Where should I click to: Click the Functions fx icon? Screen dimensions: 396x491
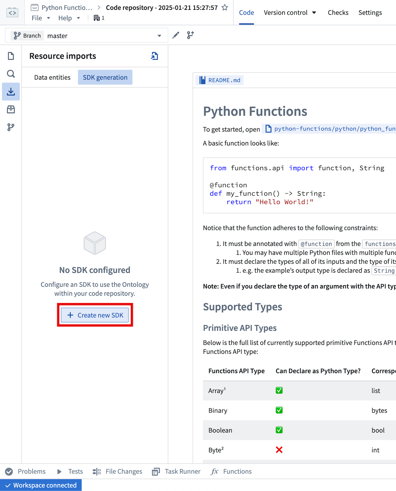[x=214, y=472]
